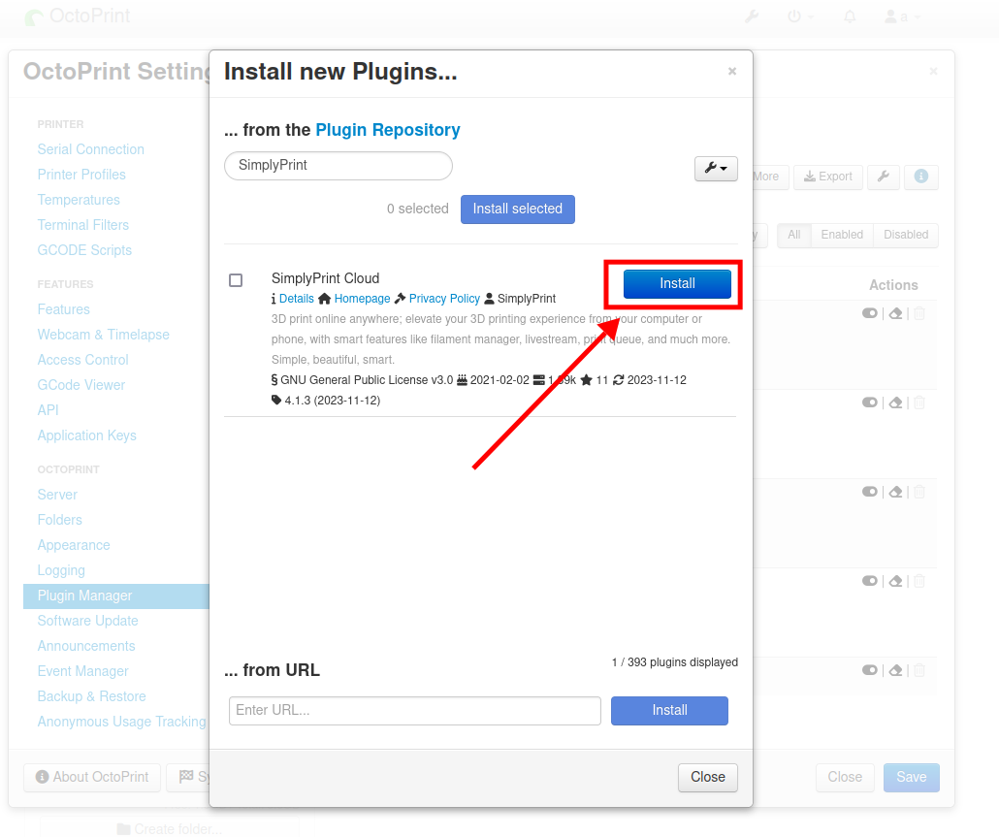Viewport: 999px width, 837px height.
Task: Click the plugin manager wrench settings button
Action: [883, 177]
